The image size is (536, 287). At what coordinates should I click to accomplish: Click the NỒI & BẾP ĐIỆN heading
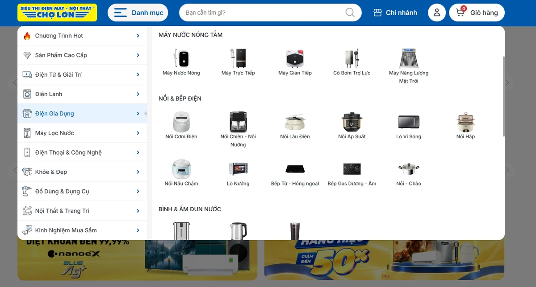click(x=180, y=98)
